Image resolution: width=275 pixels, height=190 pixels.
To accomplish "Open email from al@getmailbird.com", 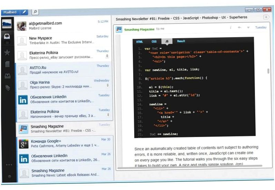I will tap(62, 25).
